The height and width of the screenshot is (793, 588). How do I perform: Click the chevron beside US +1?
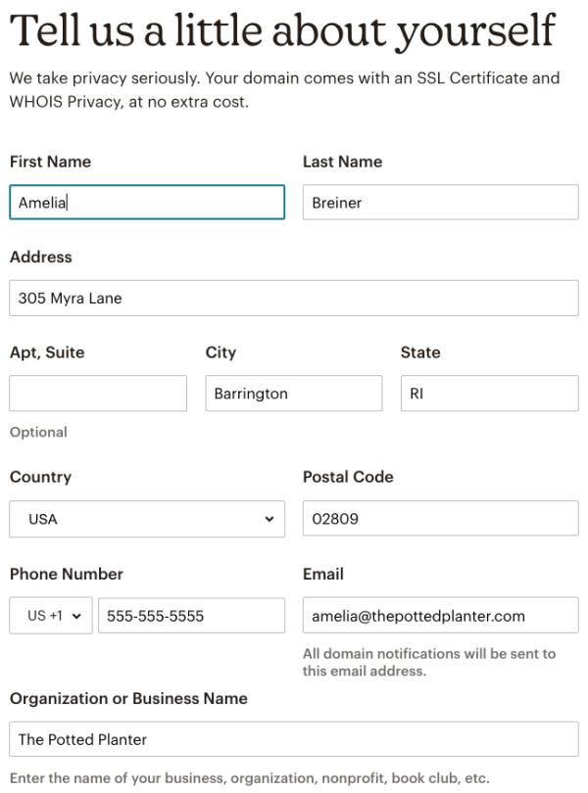pyautogui.click(x=76, y=616)
